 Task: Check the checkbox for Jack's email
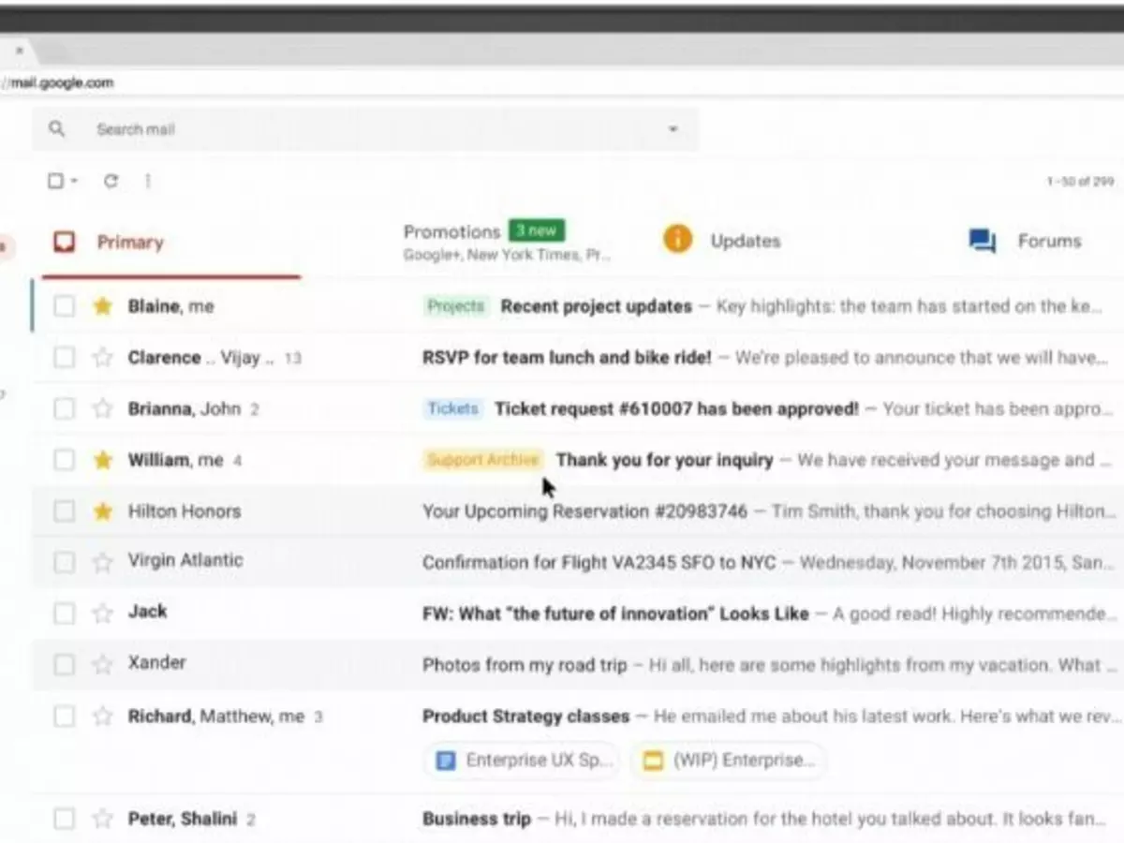(64, 614)
